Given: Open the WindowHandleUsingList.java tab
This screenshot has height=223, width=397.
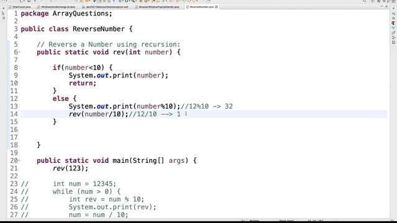Looking at the screenshot, I should tap(56, 7).
